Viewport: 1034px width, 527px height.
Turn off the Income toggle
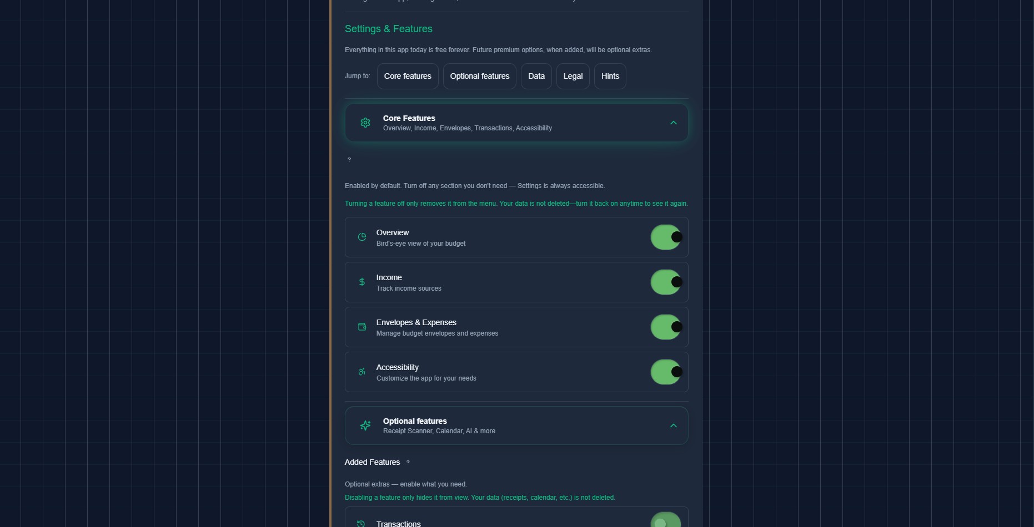pos(666,282)
